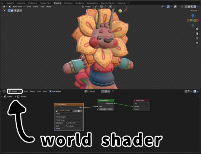Add a new workspace with plus icon
This screenshot has height=154, width=201.
[x=128, y=3]
